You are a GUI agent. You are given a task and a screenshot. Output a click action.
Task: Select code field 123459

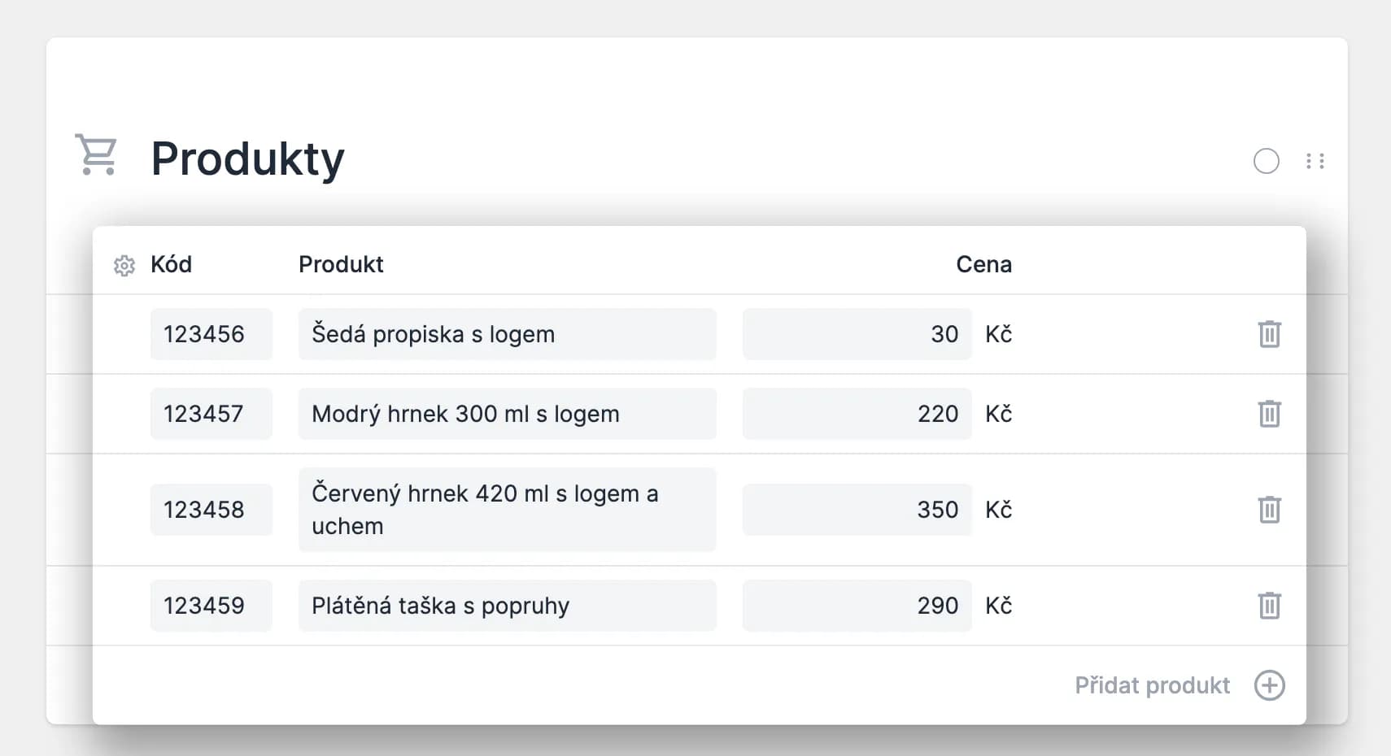coord(211,606)
